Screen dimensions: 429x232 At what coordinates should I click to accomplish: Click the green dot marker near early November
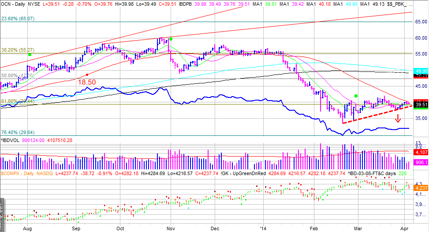coord(171,39)
